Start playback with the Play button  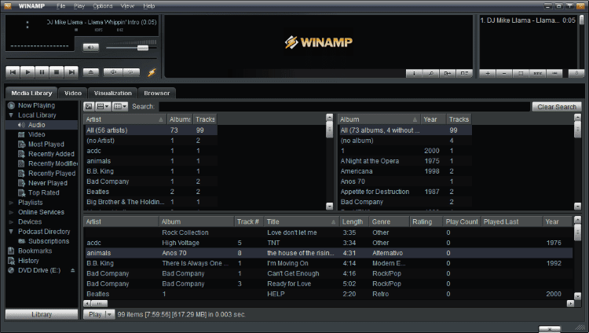click(27, 71)
